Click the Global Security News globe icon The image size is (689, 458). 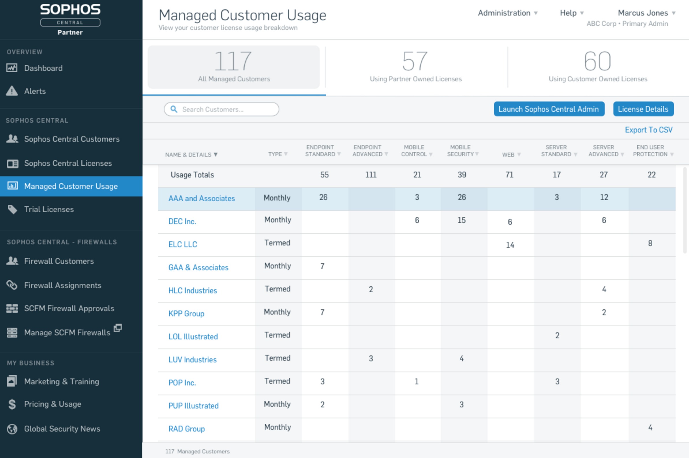tap(12, 429)
